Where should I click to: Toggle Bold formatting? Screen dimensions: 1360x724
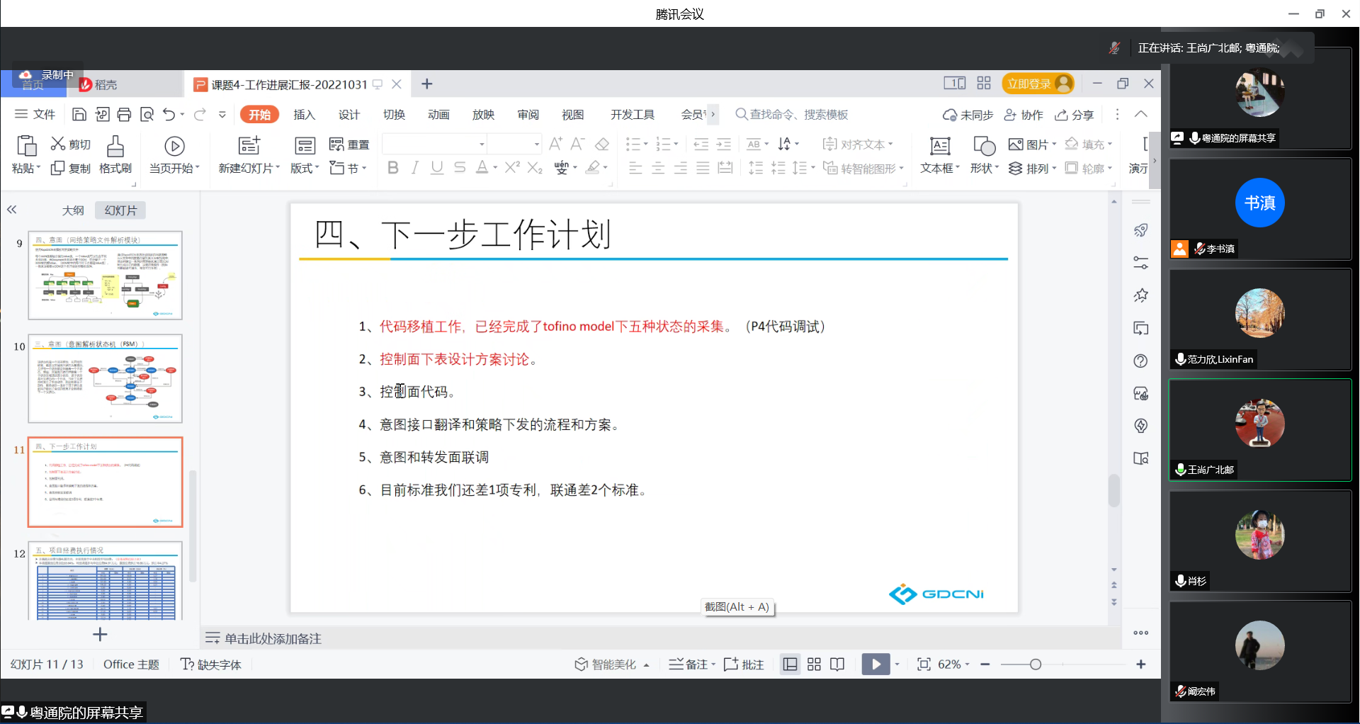tap(393, 168)
